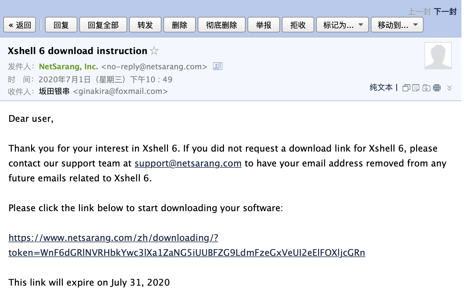The height and width of the screenshot is (296, 464).
Task: Click the 返回 back button
Action: (x=20, y=25)
